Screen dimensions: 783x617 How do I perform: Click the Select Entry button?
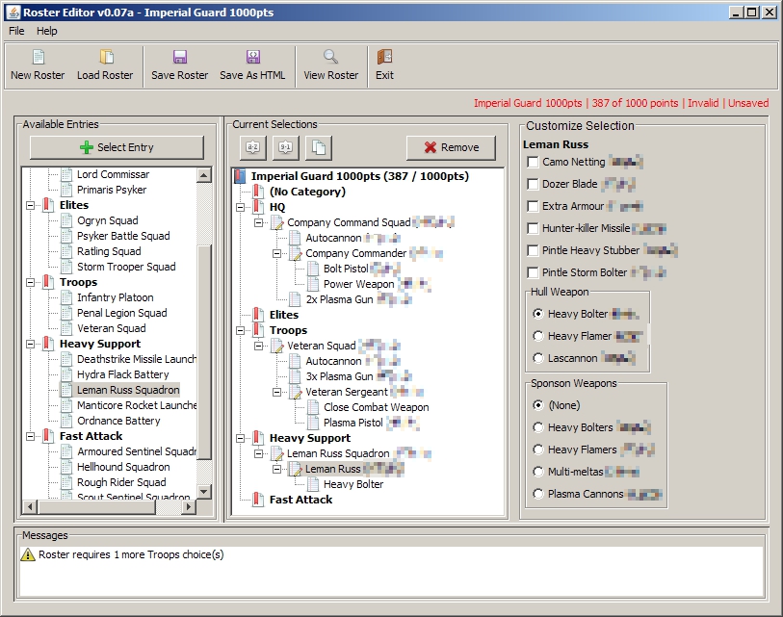pos(117,147)
